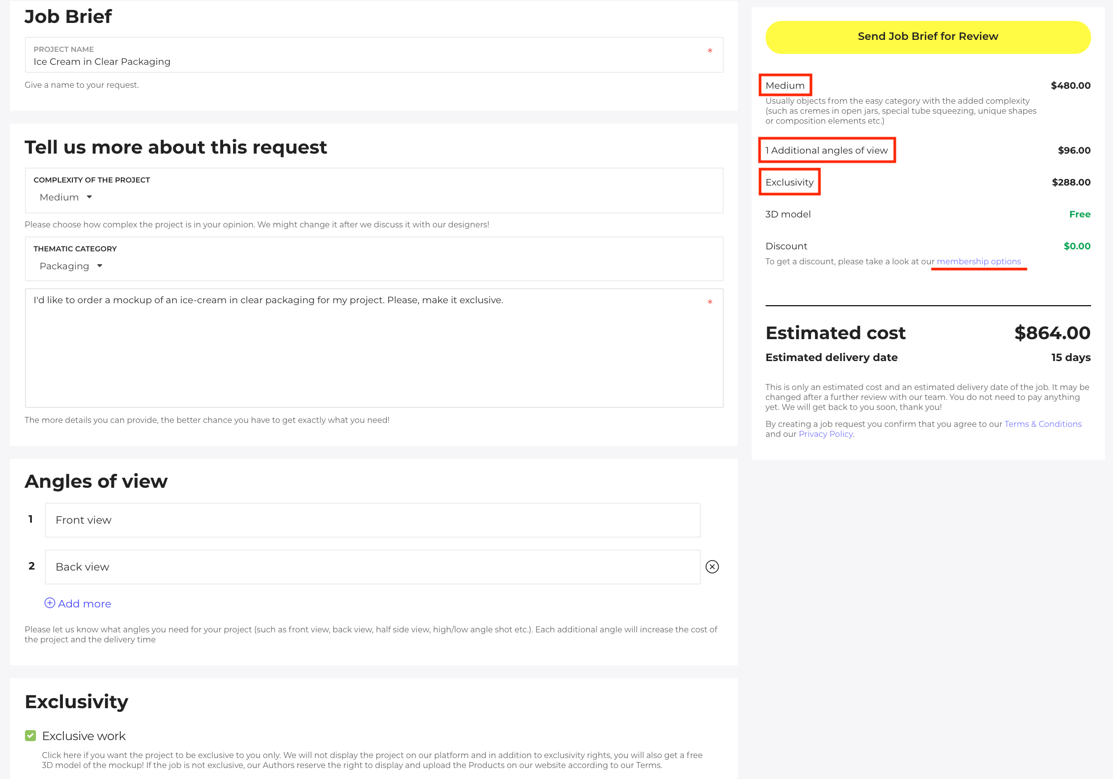Toggle the Exclusive work checkbox

[30, 736]
